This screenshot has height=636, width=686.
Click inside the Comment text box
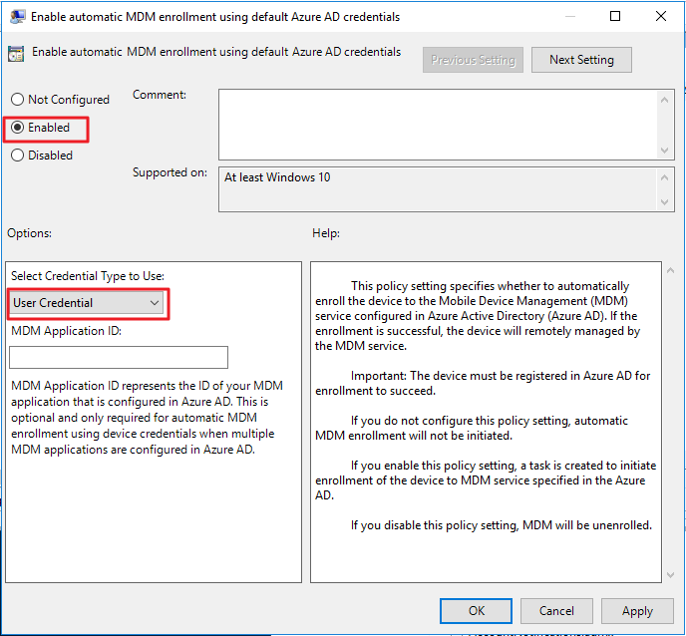[x=438, y=125]
